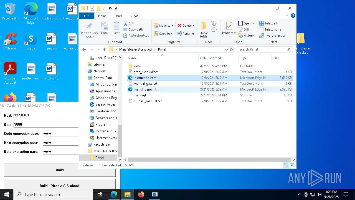Click Invert selection in ribbon
The image size is (355, 200).
click(273, 36)
